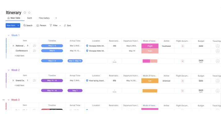Click the Sort tool
The image size is (221, 121).
click(67, 25)
